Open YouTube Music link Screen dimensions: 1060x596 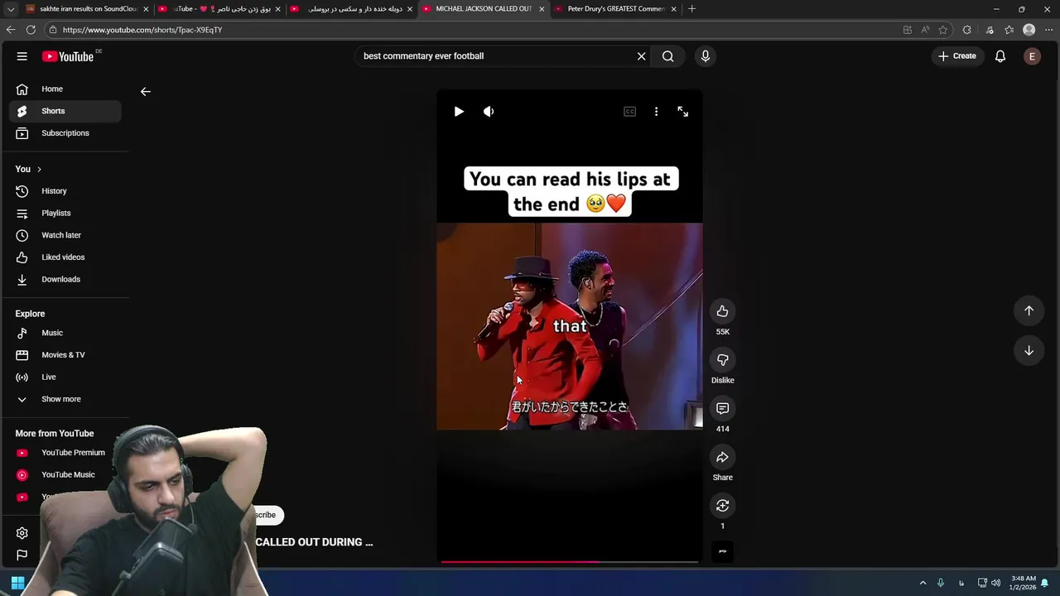pyautogui.click(x=65, y=475)
